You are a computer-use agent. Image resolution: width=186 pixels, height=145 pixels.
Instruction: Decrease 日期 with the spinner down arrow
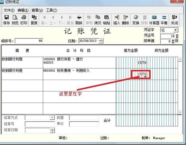coord(101,42)
